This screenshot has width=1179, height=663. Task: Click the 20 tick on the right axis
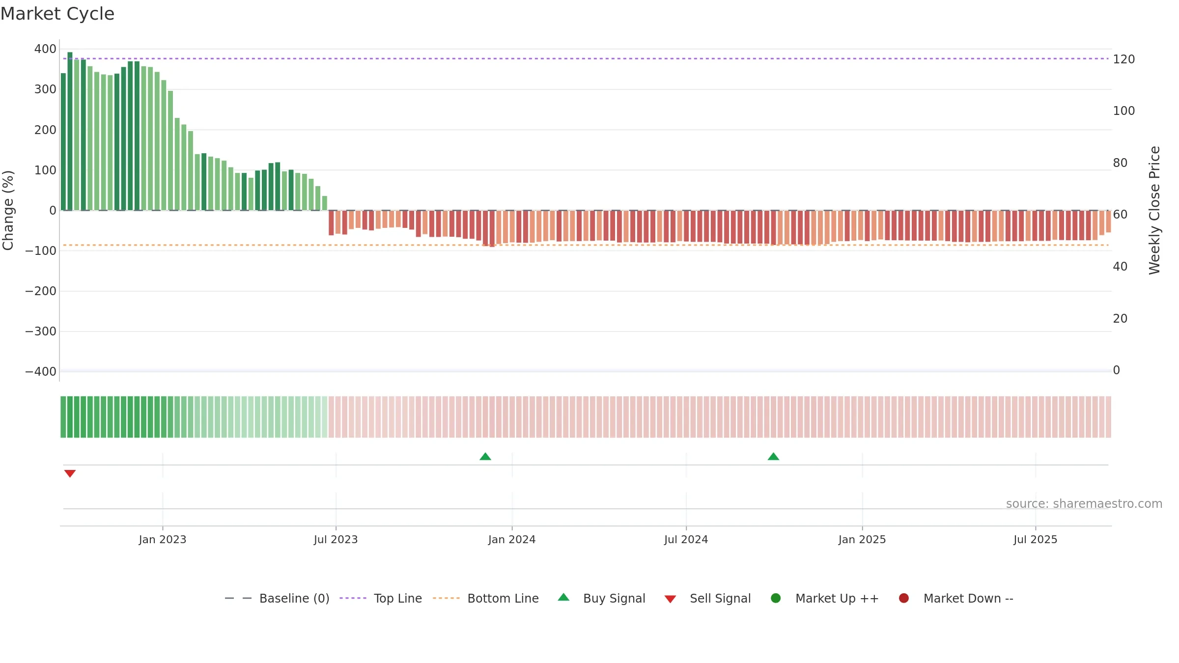pyautogui.click(x=1120, y=319)
